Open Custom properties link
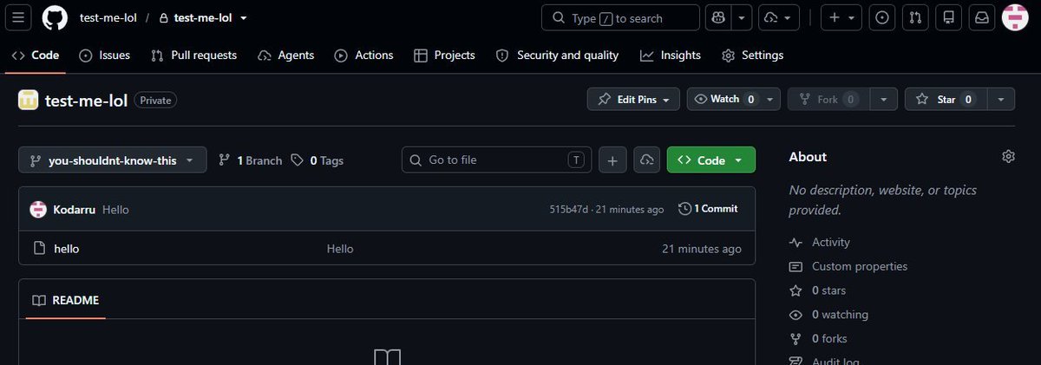 pos(848,266)
